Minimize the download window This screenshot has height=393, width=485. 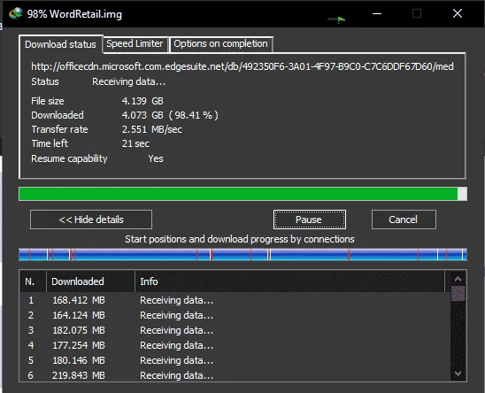tap(377, 13)
